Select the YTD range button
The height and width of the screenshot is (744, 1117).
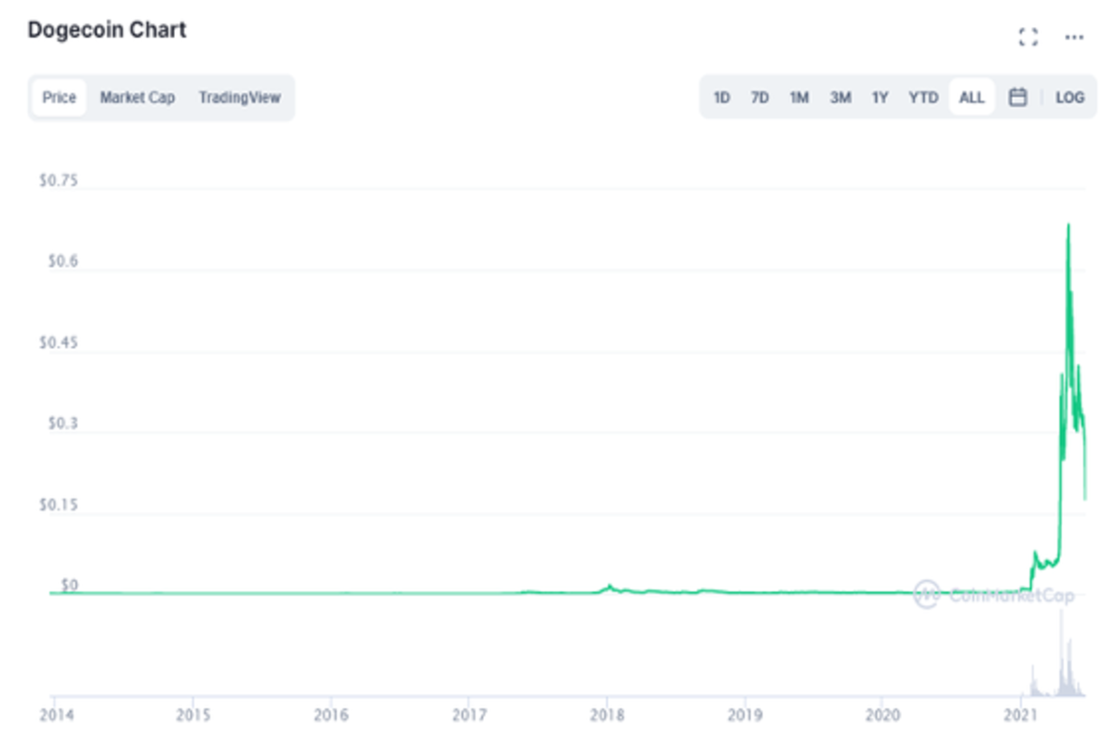[x=923, y=97]
